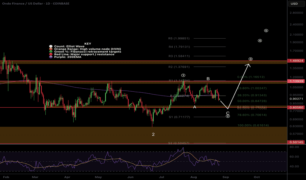The height and width of the screenshot is (180, 306).
Task: Click the red 1.48924 price label
Action: [x=296, y=61]
